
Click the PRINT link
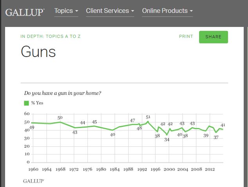tap(186, 36)
